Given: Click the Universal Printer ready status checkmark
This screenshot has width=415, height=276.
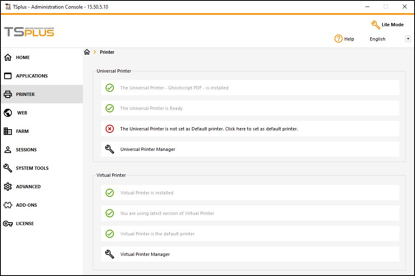Looking at the screenshot, I should (110, 108).
